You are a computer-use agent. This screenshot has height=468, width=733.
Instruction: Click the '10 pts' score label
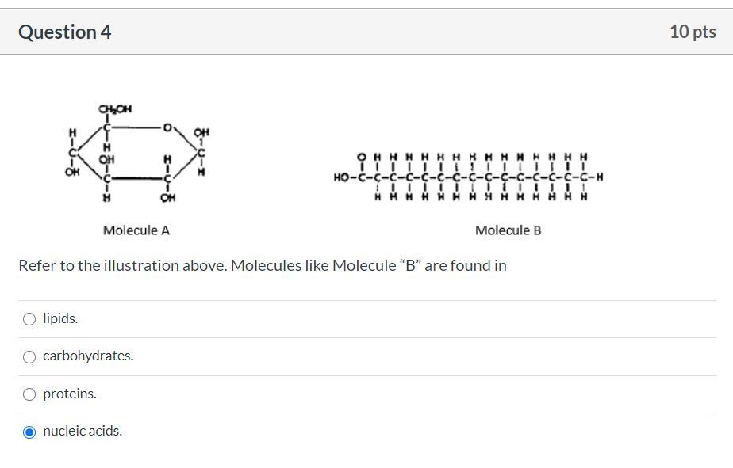[692, 32]
